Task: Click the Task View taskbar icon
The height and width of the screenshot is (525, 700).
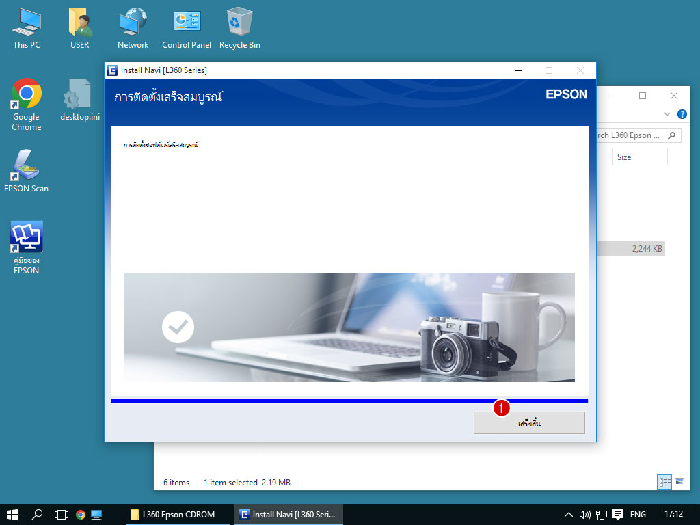Action: click(61, 514)
